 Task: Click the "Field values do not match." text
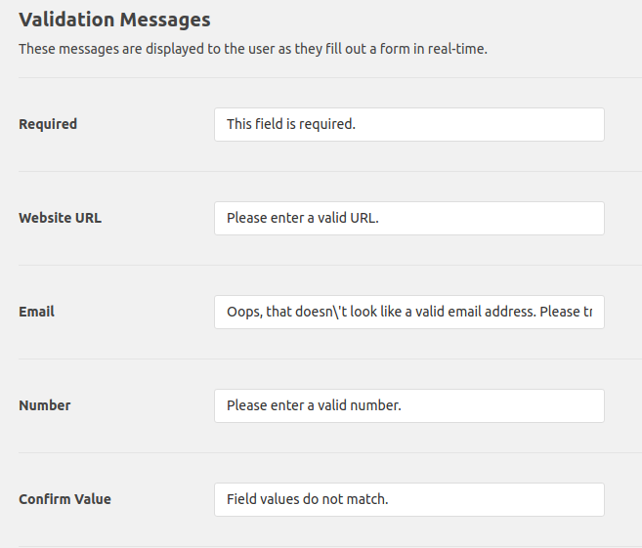click(307, 499)
